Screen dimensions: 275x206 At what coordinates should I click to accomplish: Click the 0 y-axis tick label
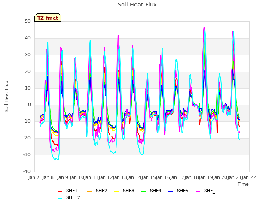point(29,105)
